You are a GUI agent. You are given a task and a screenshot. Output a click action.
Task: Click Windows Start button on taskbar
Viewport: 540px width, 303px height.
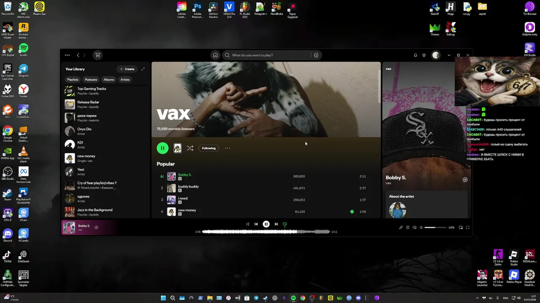point(163,298)
